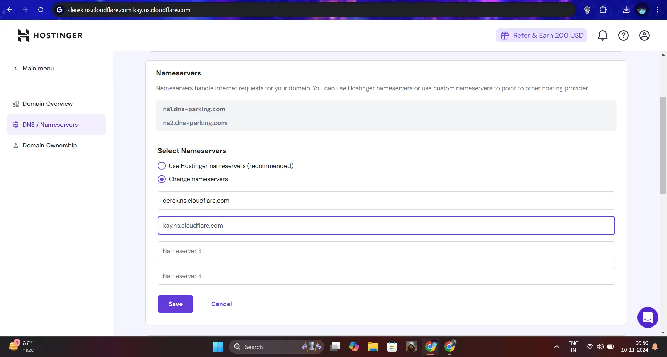Open ENG IN language switcher

[574, 347]
